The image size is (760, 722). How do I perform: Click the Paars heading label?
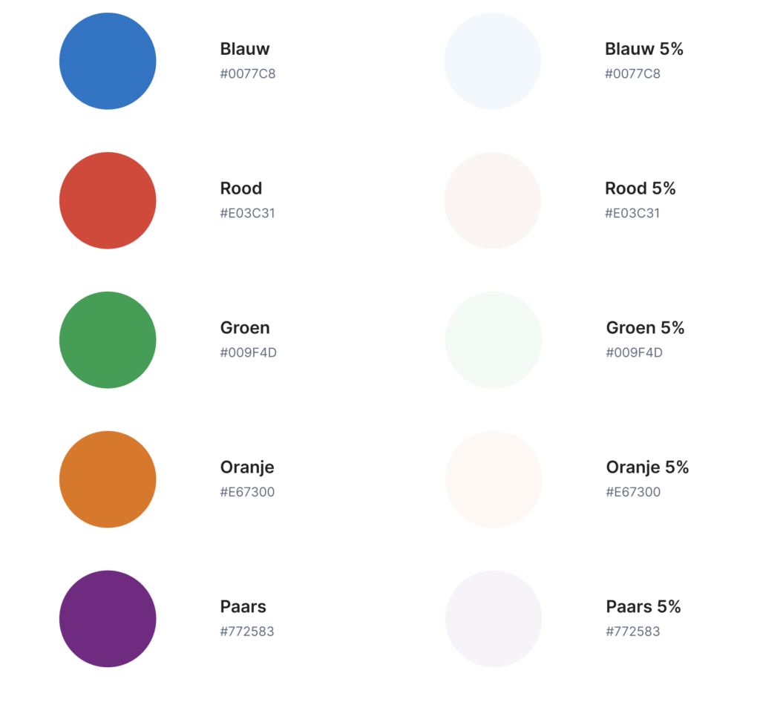coord(243,607)
